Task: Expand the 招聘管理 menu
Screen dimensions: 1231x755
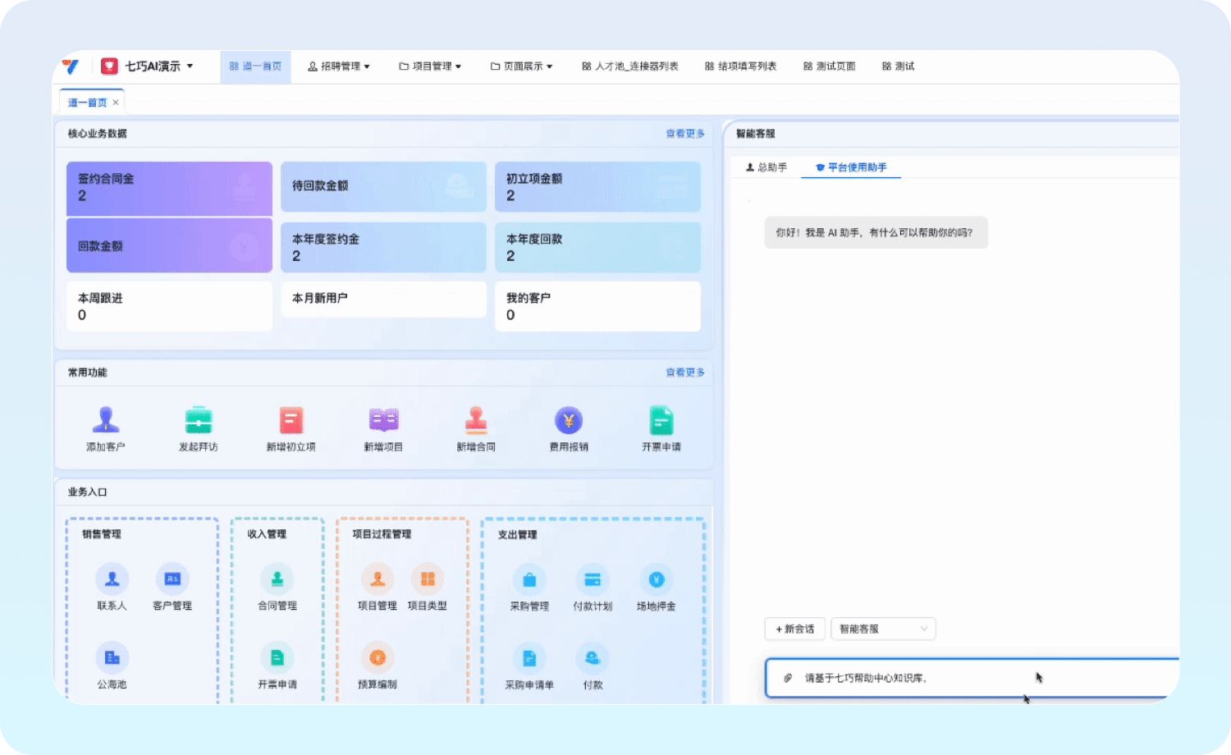Action: click(339, 66)
